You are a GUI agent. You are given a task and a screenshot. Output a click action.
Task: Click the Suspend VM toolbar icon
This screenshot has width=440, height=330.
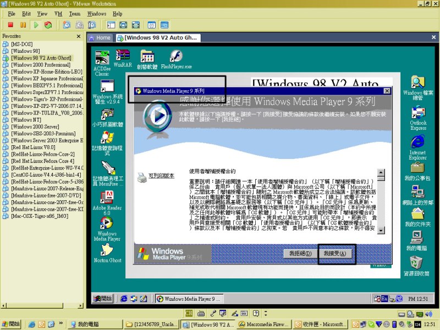click(x=23, y=25)
